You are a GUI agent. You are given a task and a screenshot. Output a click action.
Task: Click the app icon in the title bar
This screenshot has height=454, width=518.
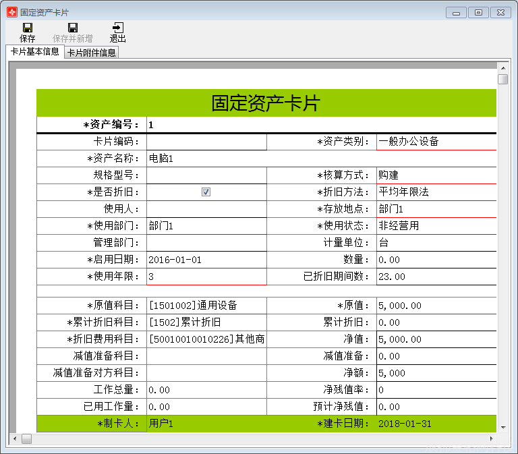point(11,12)
